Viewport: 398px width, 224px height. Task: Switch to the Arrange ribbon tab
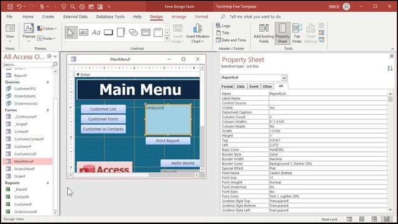pyautogui.click(x=178, y=17)
